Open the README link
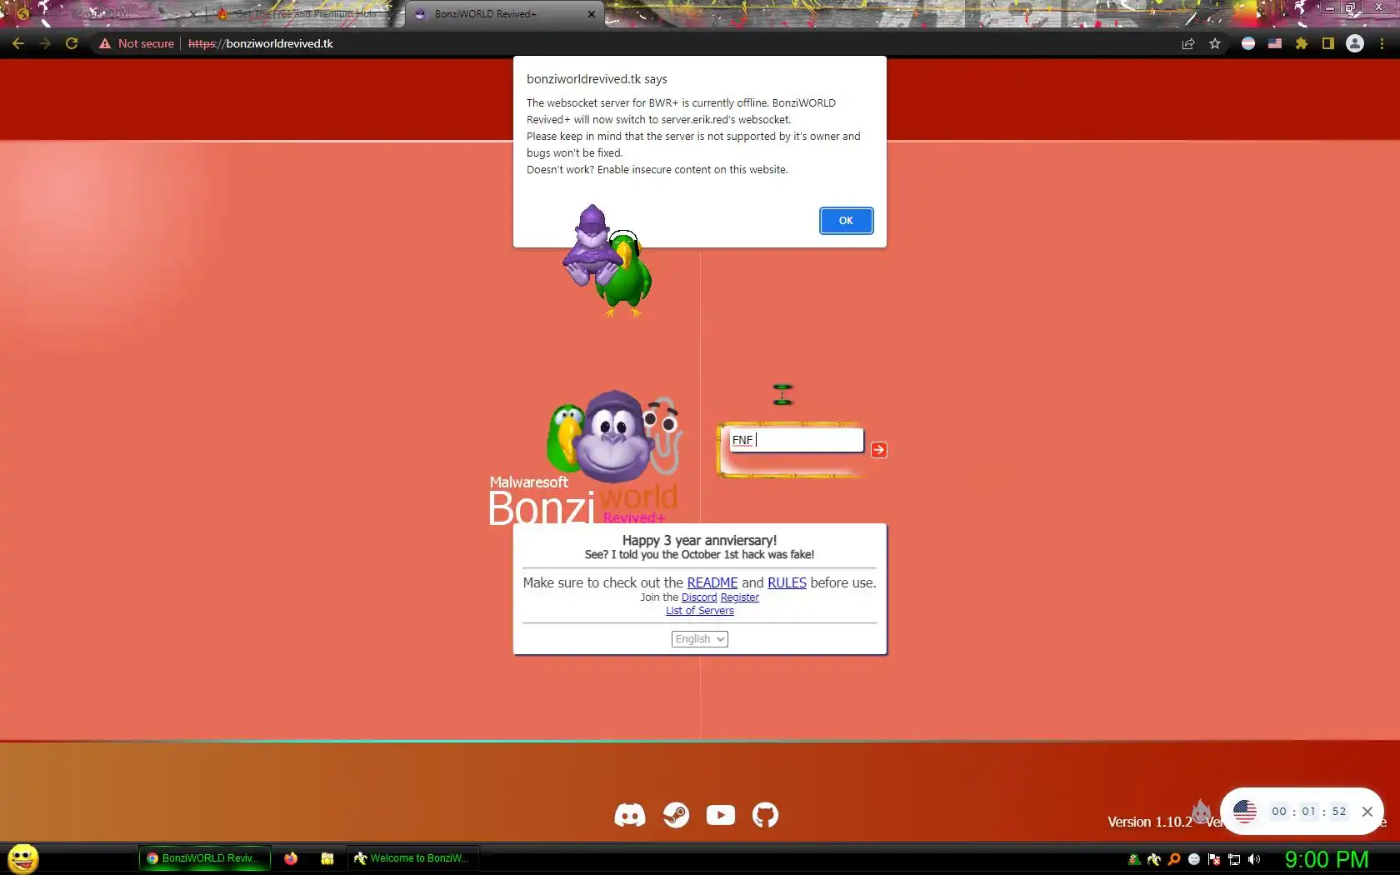 tap(712, 582)
